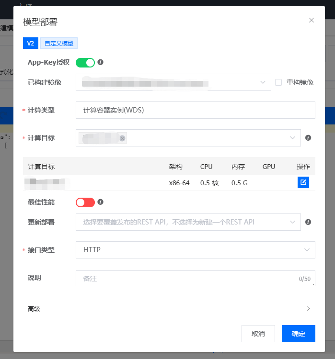
Task: Check the 重构镜像 checkbox
Action: [x=278, y=82]
